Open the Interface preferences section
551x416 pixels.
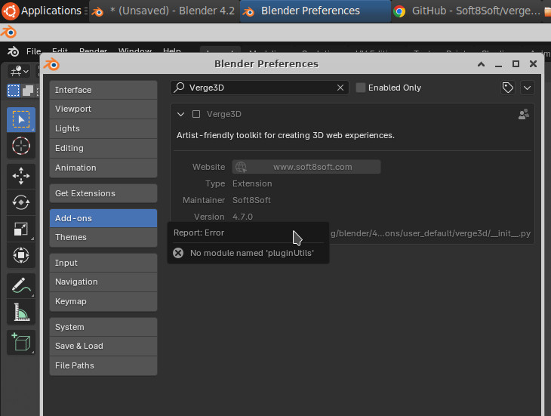(x=103, y=90)
